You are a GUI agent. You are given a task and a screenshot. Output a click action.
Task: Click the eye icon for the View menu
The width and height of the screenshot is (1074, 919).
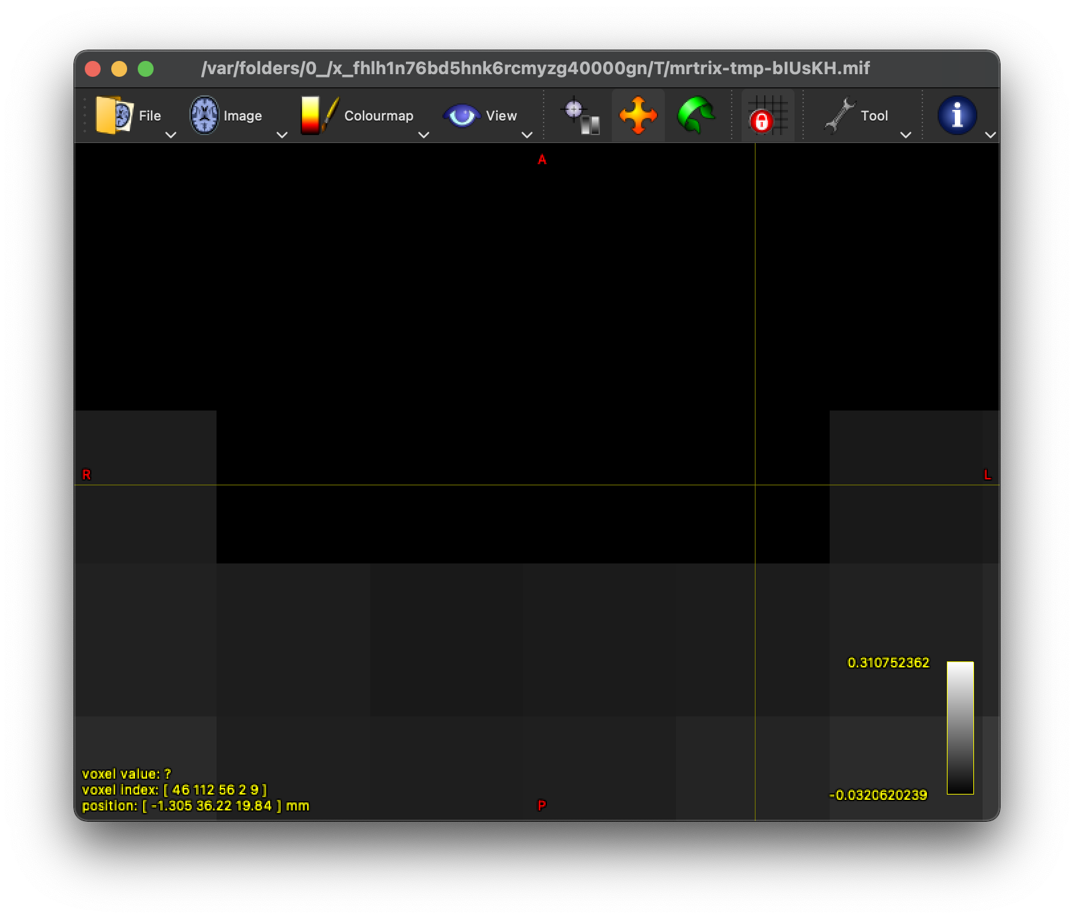(x=462, y=114)
